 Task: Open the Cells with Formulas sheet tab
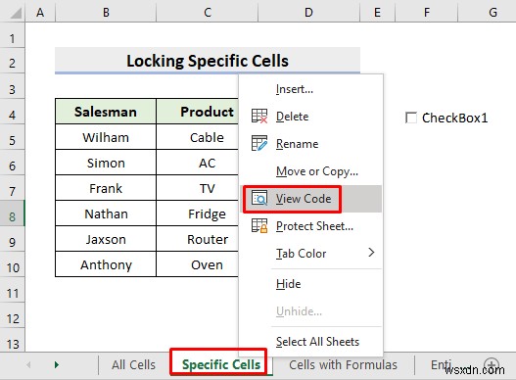(343, 365)
